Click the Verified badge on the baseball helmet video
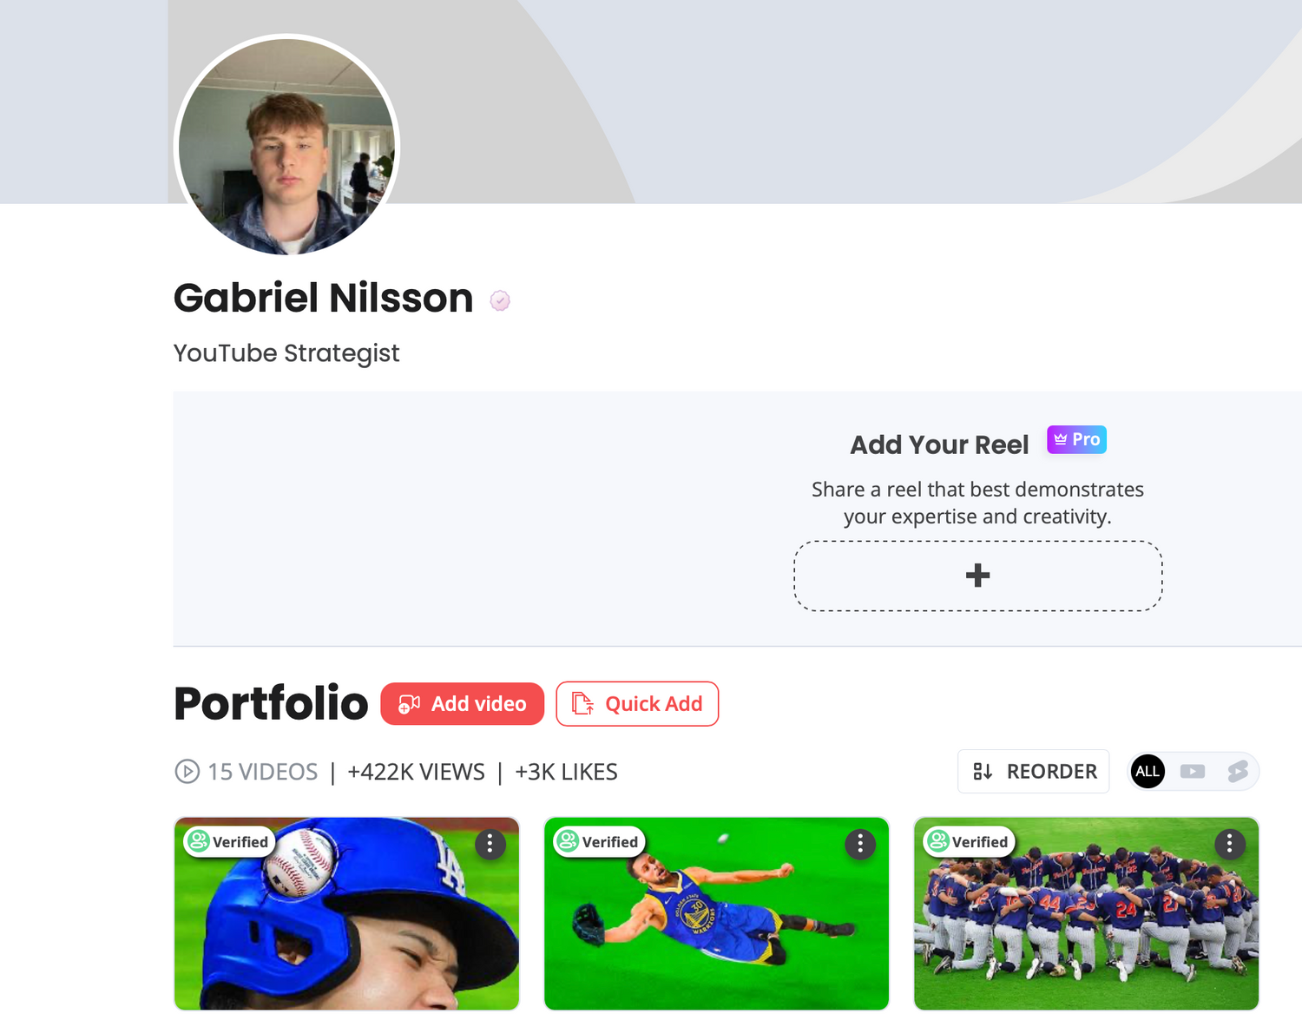Viewport: 1302px width, 1027px height. [x=229, y=842]
